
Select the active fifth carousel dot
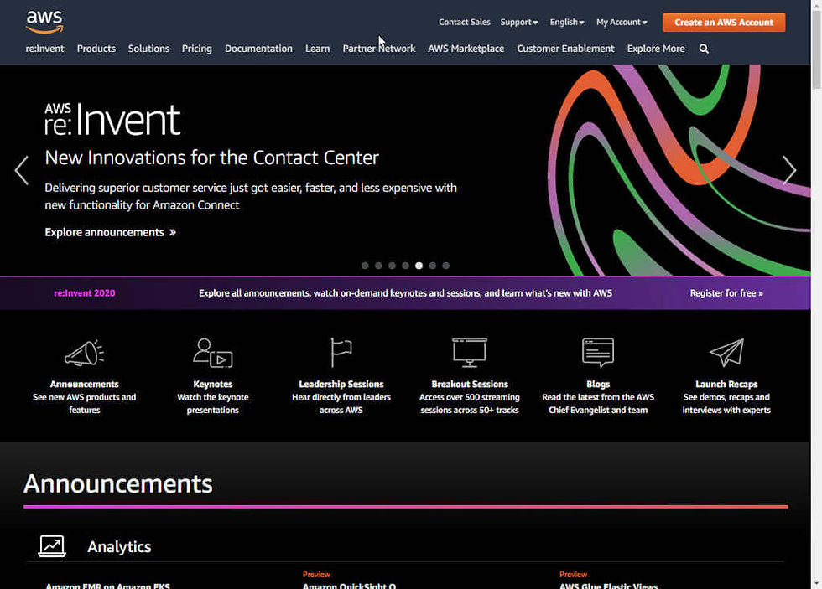click(x=419, y=266)
